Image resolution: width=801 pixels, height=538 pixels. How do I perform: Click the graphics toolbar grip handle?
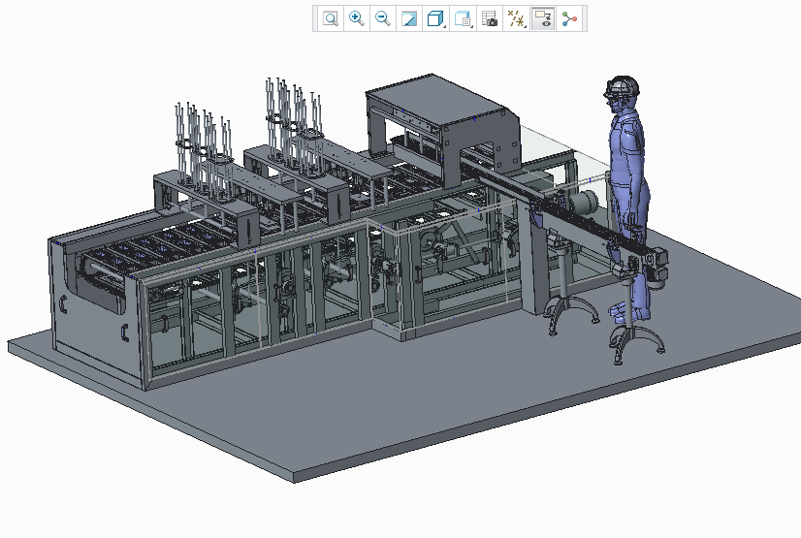tap(316, 18)
